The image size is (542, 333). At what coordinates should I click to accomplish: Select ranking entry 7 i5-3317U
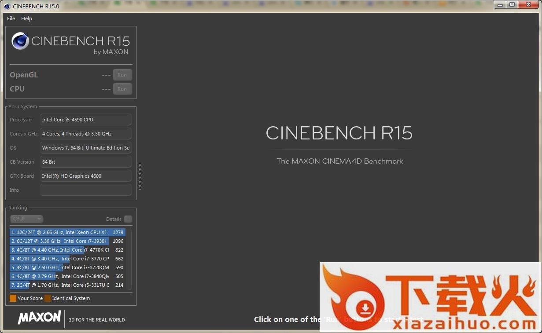pyautogui.click(x=68, y=285)
